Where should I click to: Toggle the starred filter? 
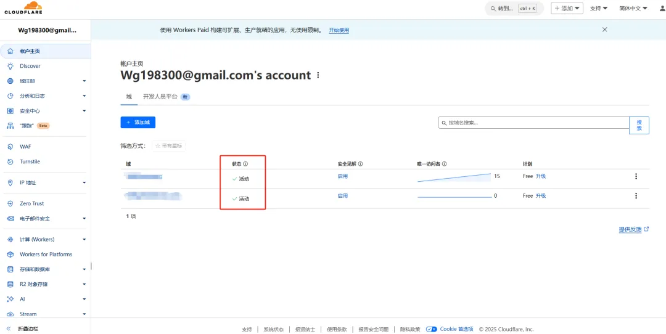point(168,145)
